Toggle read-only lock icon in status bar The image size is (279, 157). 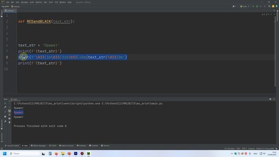click(276, 148)
